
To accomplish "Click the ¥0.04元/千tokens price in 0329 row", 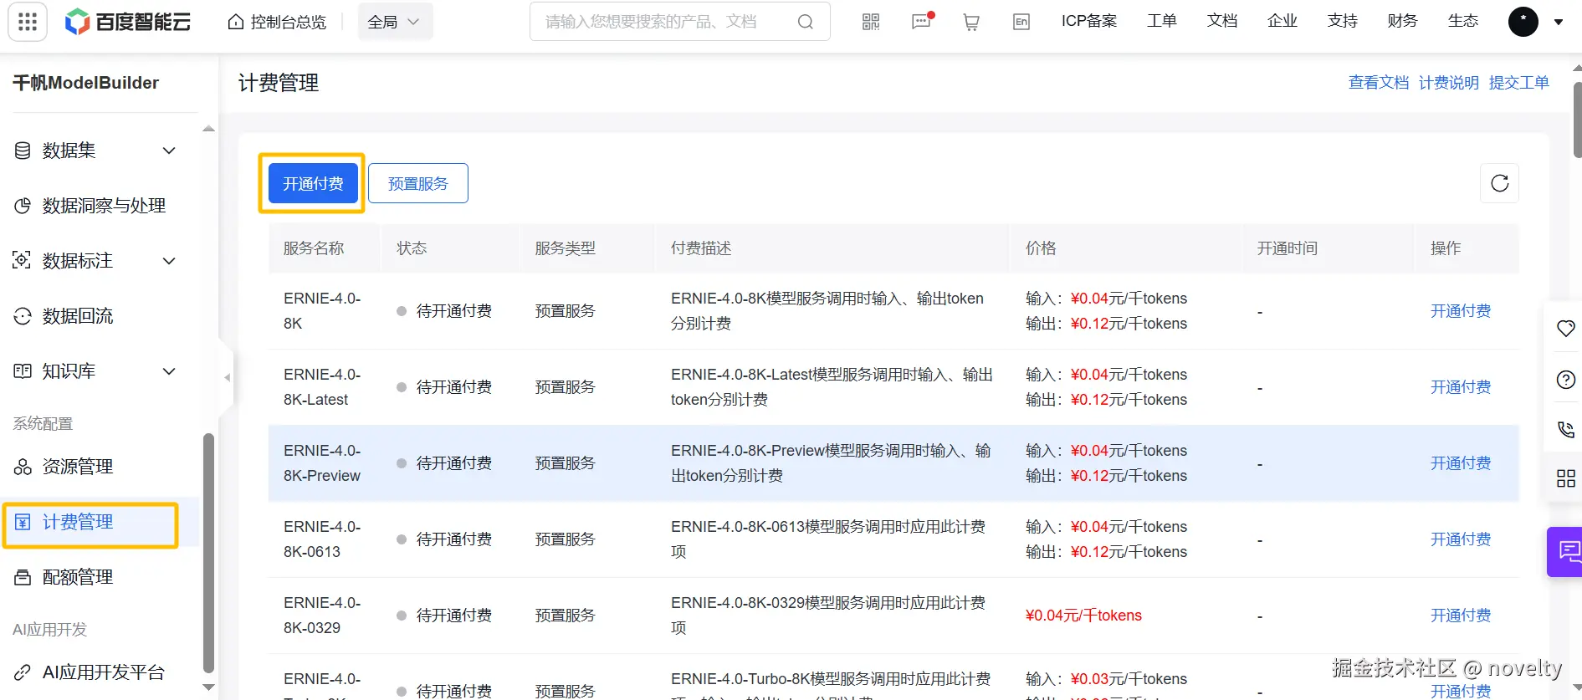I will (1083, 616).
